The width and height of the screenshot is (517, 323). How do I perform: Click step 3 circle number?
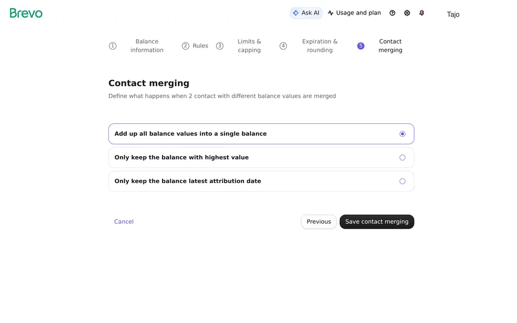(x=220, y=46)
